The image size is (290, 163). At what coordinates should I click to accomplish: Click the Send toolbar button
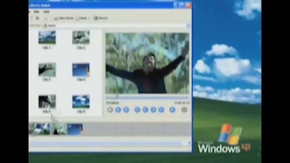pyautogui.click(x=82, y=18)
